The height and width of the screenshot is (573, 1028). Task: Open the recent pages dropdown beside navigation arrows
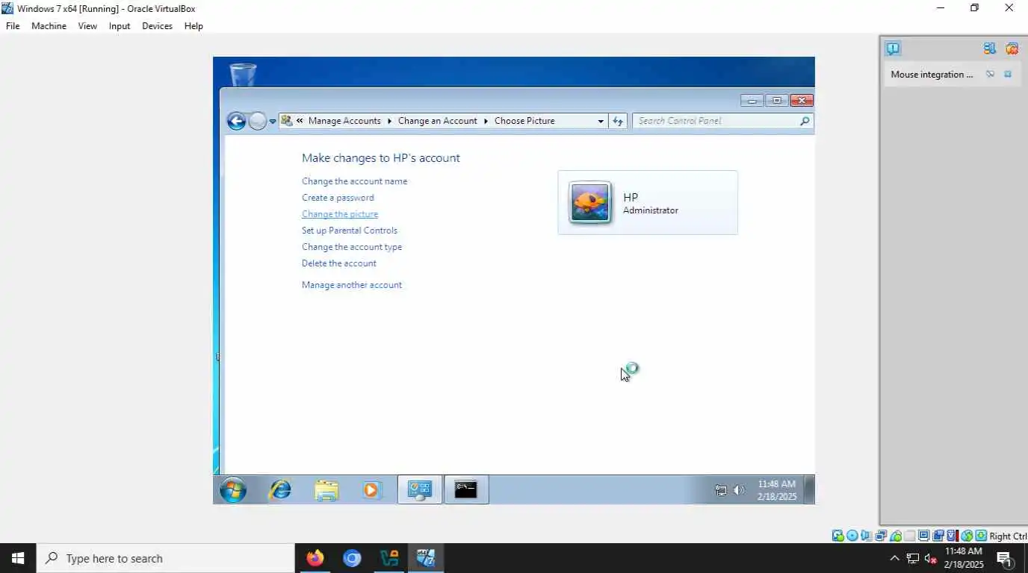273,121
